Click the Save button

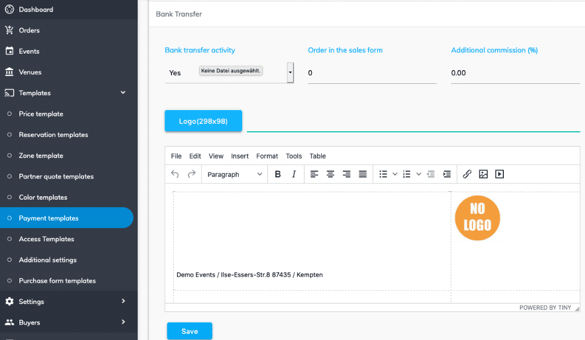190,331
